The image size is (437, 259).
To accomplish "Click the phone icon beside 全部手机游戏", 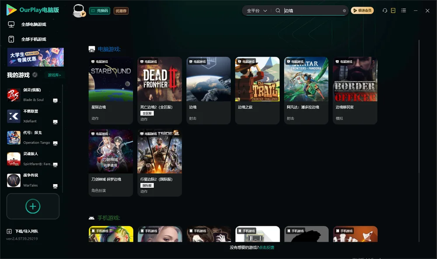I will pos(11,39).
